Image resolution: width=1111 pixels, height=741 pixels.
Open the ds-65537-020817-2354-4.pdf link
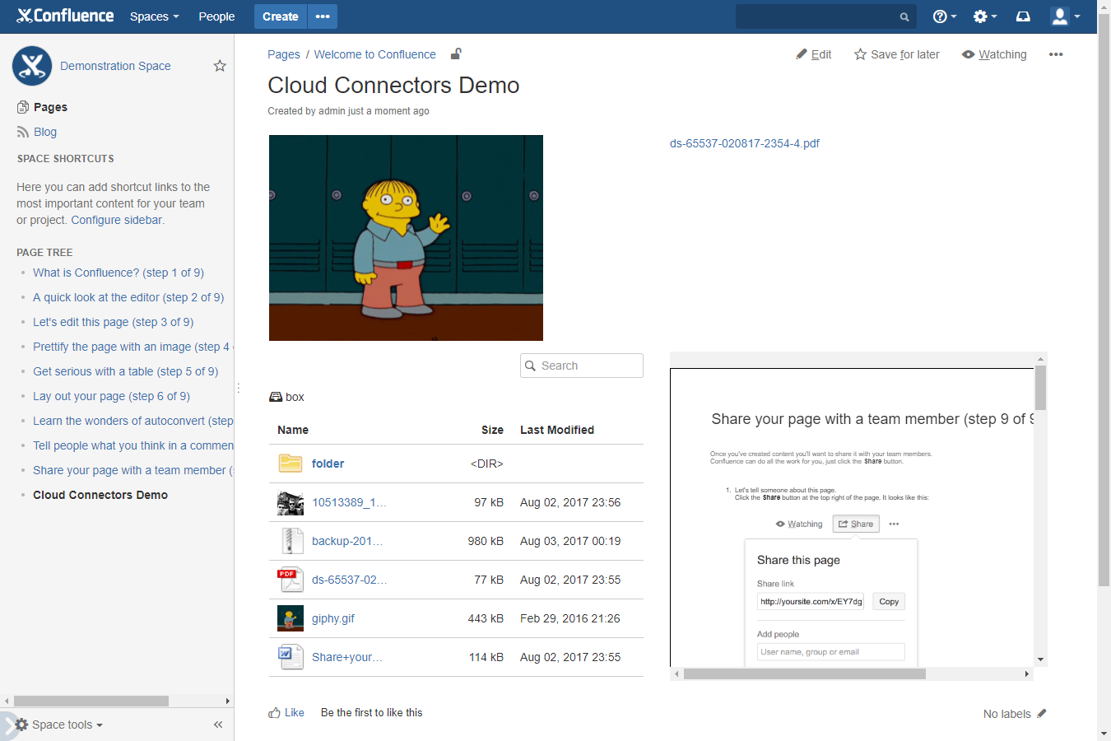(x=745, y=143)
